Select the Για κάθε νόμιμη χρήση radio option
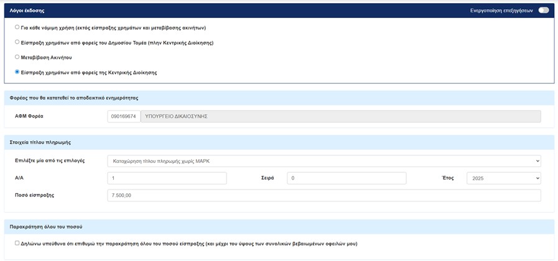 (17, 27)
